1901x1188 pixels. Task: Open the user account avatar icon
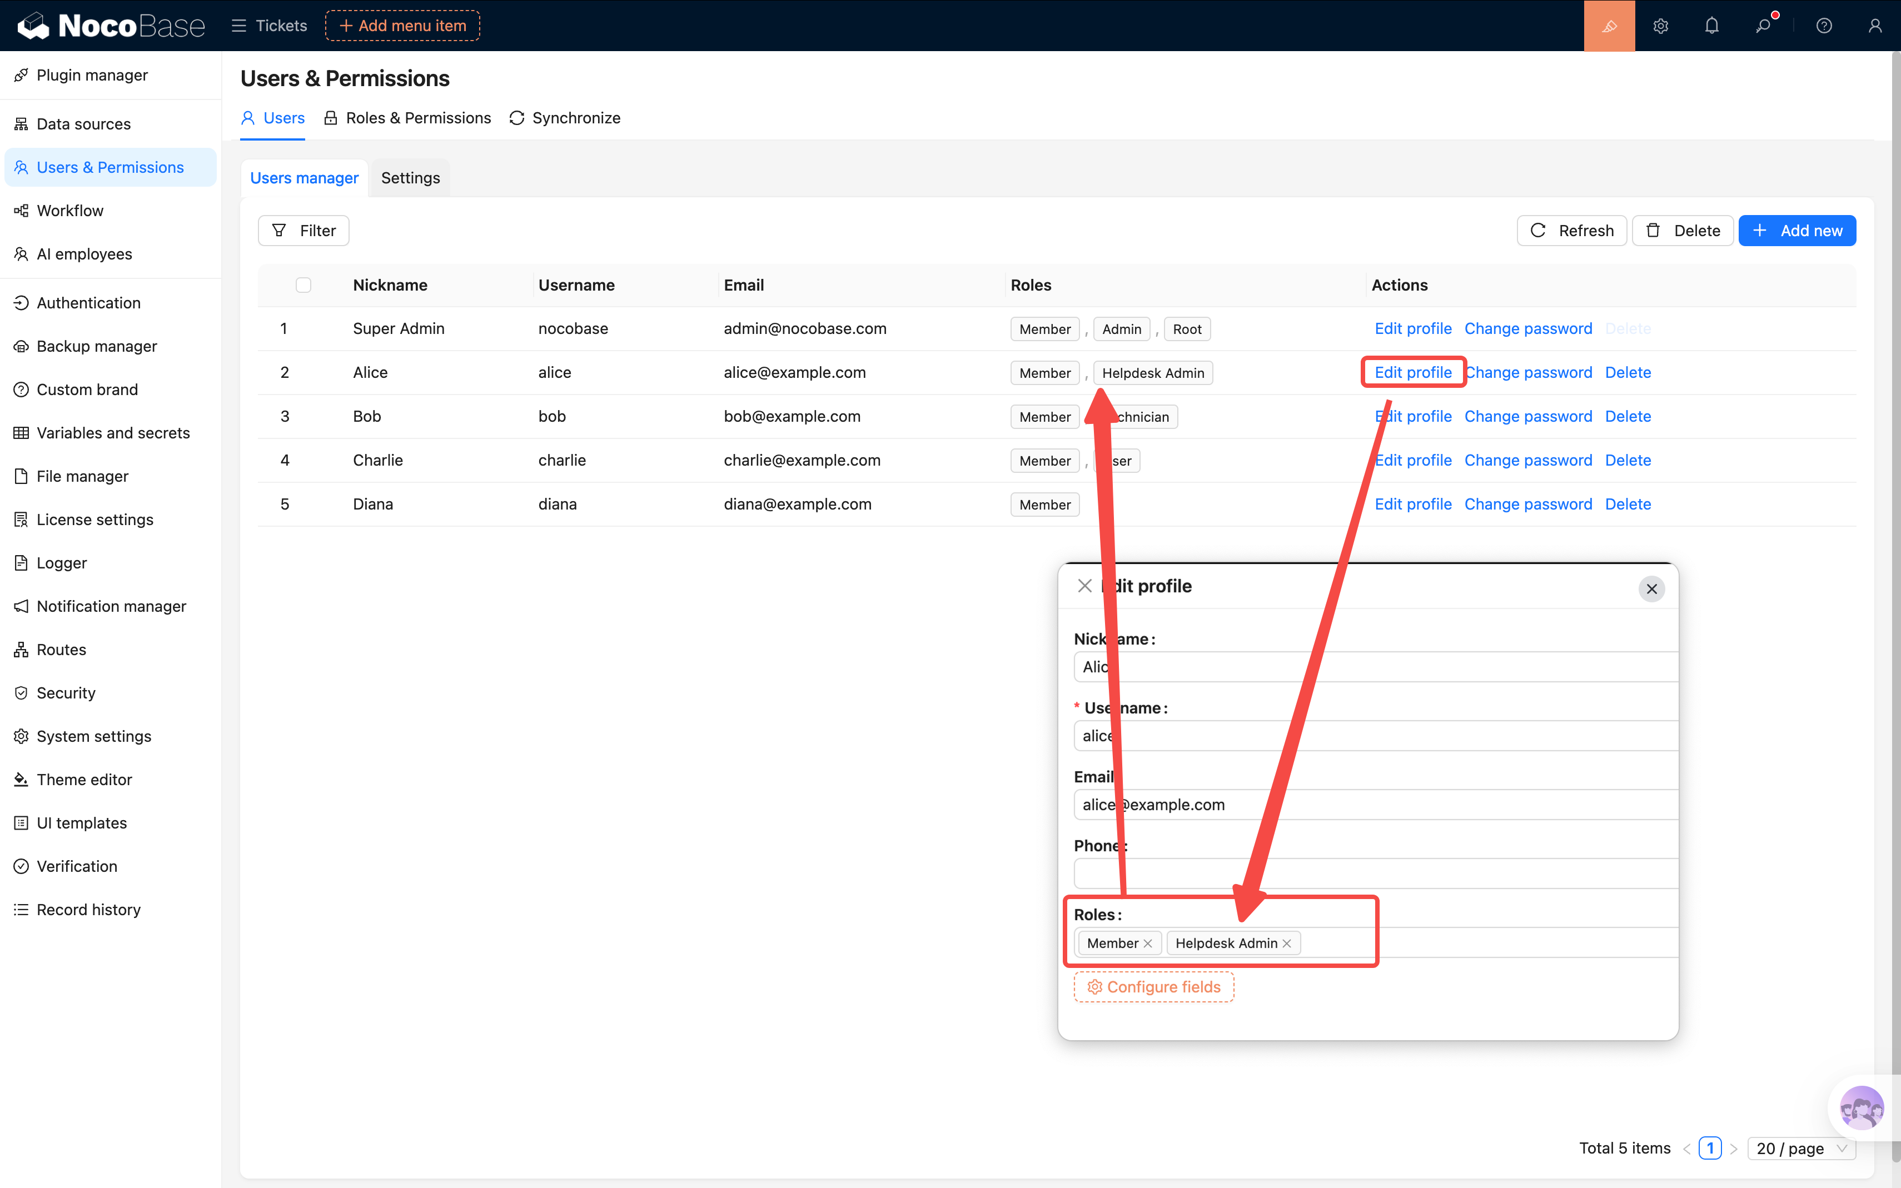tap(1875, 26)
